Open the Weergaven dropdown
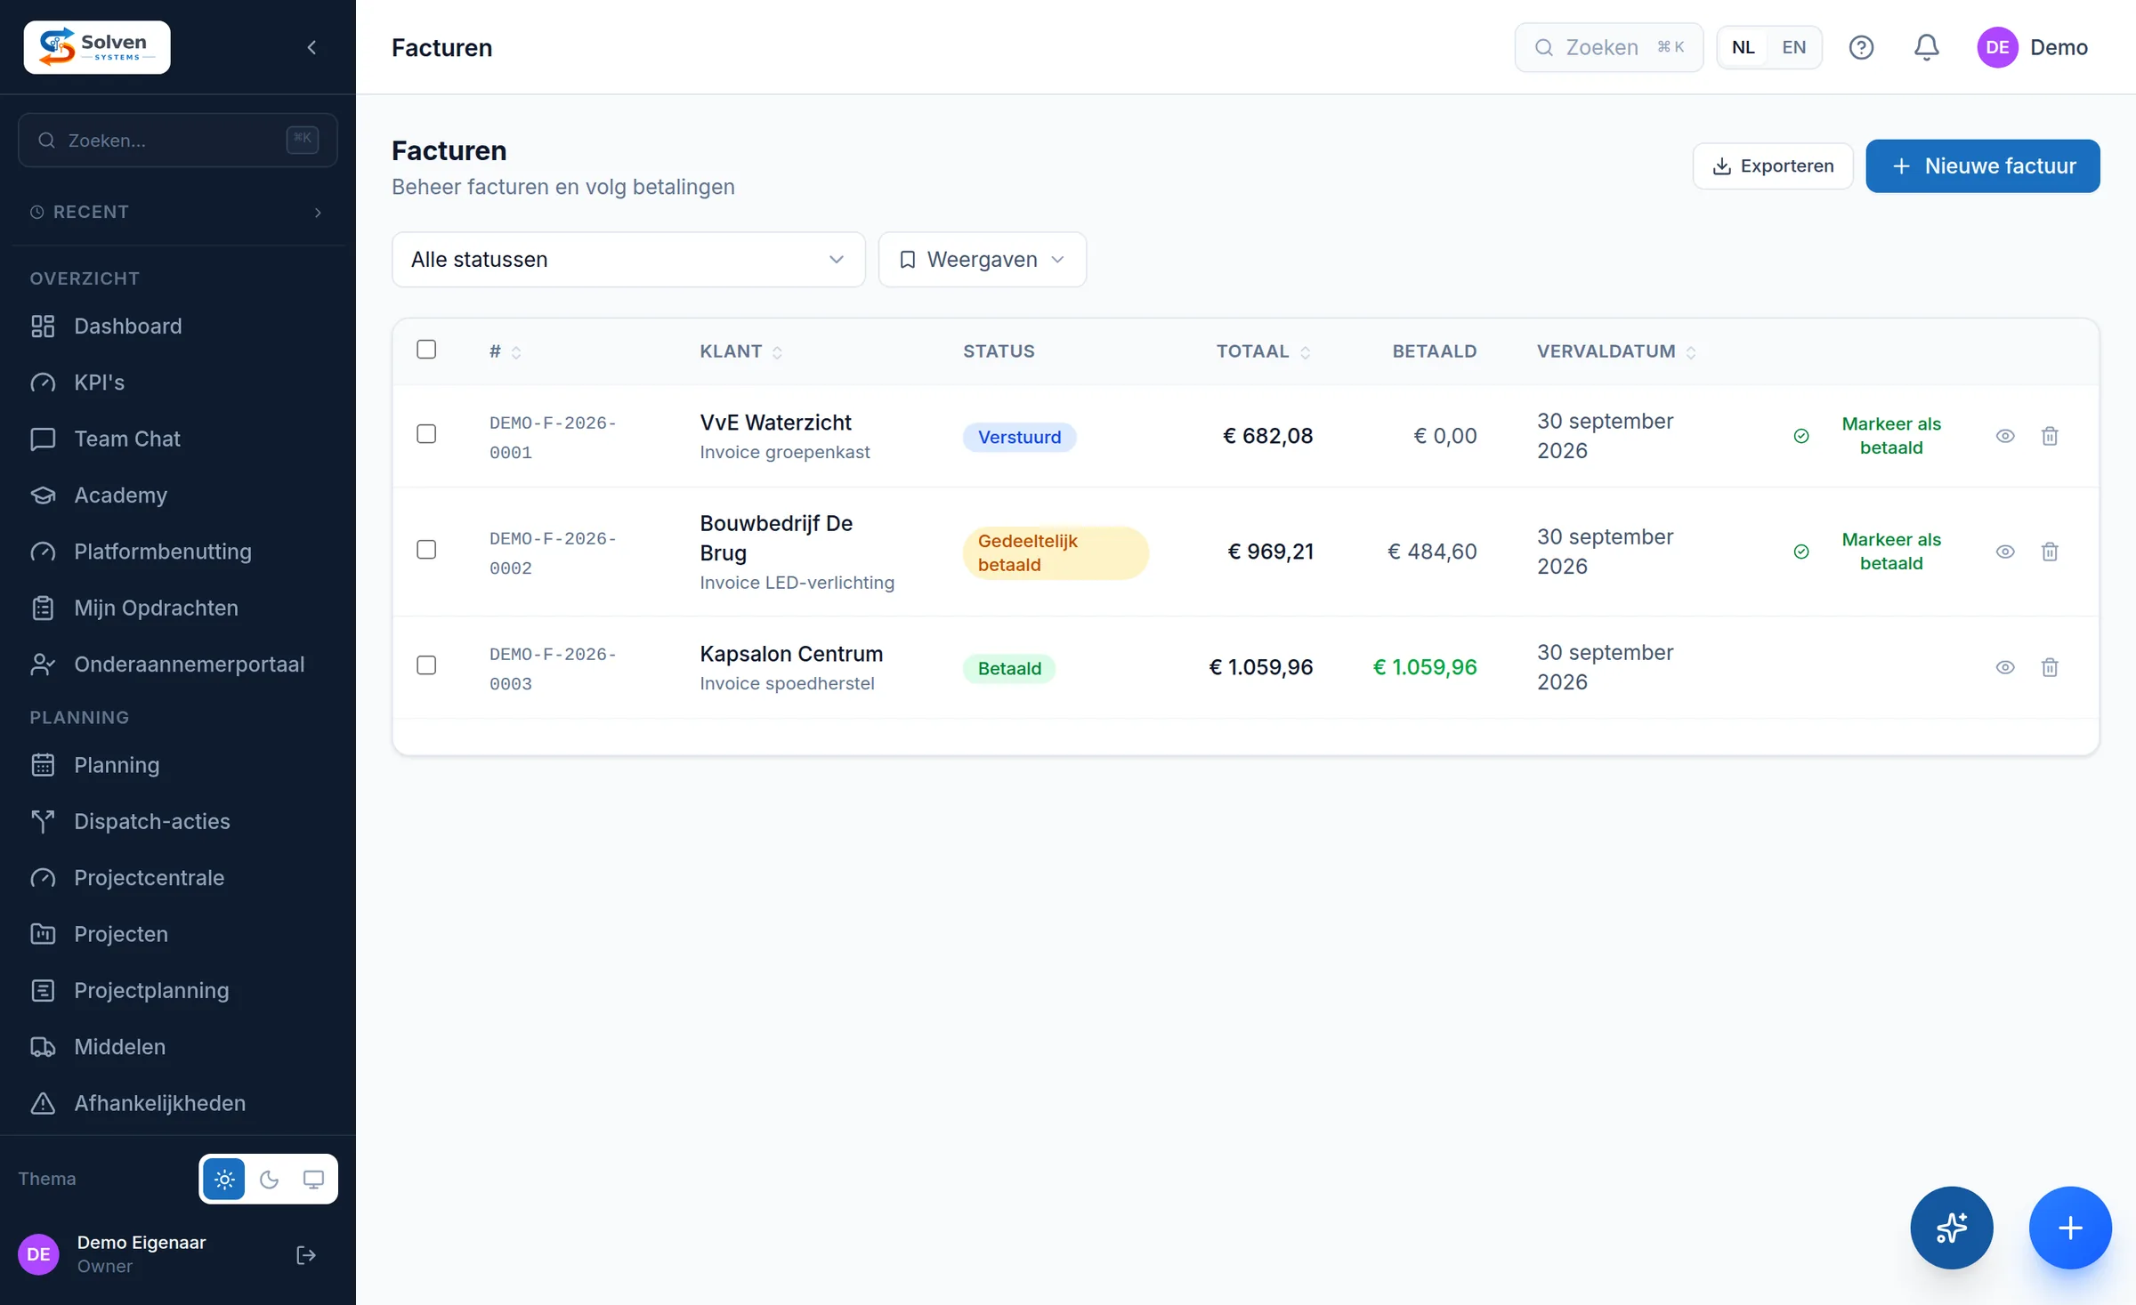2136x1305 pixels. [982, 260]
